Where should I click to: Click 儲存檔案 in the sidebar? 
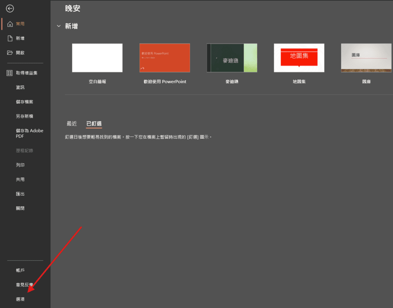coord(24,102)
